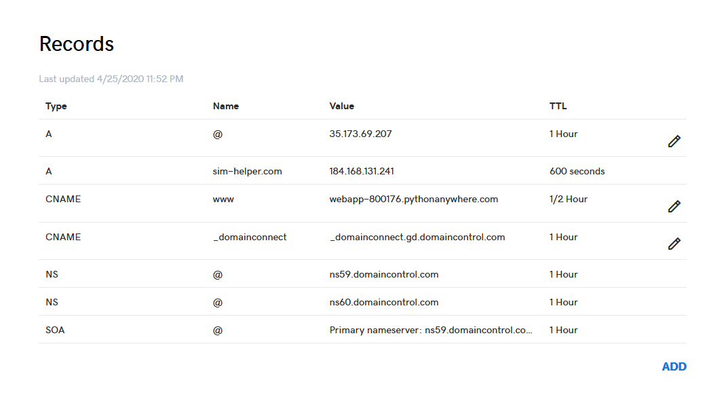This screenshot has height=397, width=724.
Task: Click the Records heading
Action: pyautogui.click(x=77, y=44)
